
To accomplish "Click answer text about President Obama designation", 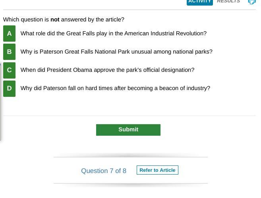I will [x=107, y=70].
